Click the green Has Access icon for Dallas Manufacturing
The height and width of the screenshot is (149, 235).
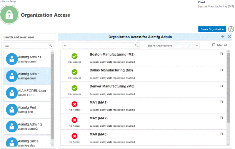click(74, 72)
